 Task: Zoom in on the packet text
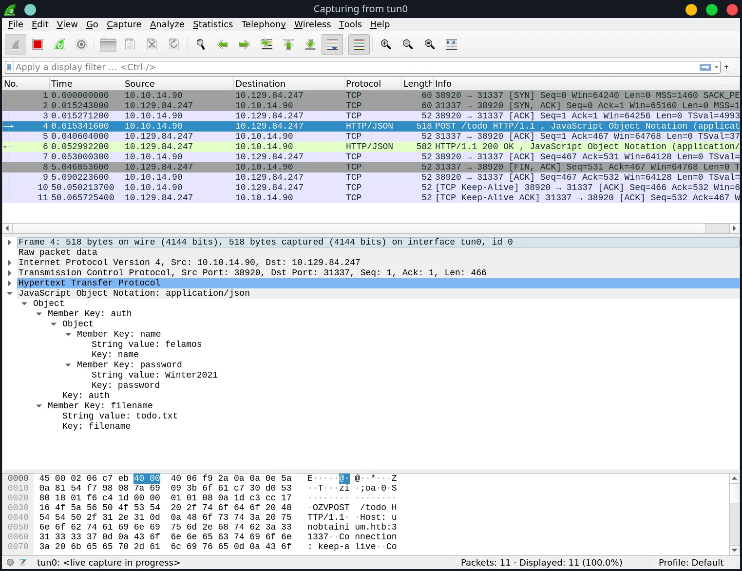click(x=386, y=44)
